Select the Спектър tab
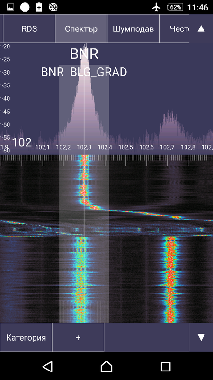Screen dimensions: 213x380 [x=81, y=28]
